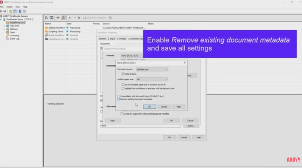Enable Do not increase paper size option
Viewport: 302px width, 168px height.
[123, 85]
